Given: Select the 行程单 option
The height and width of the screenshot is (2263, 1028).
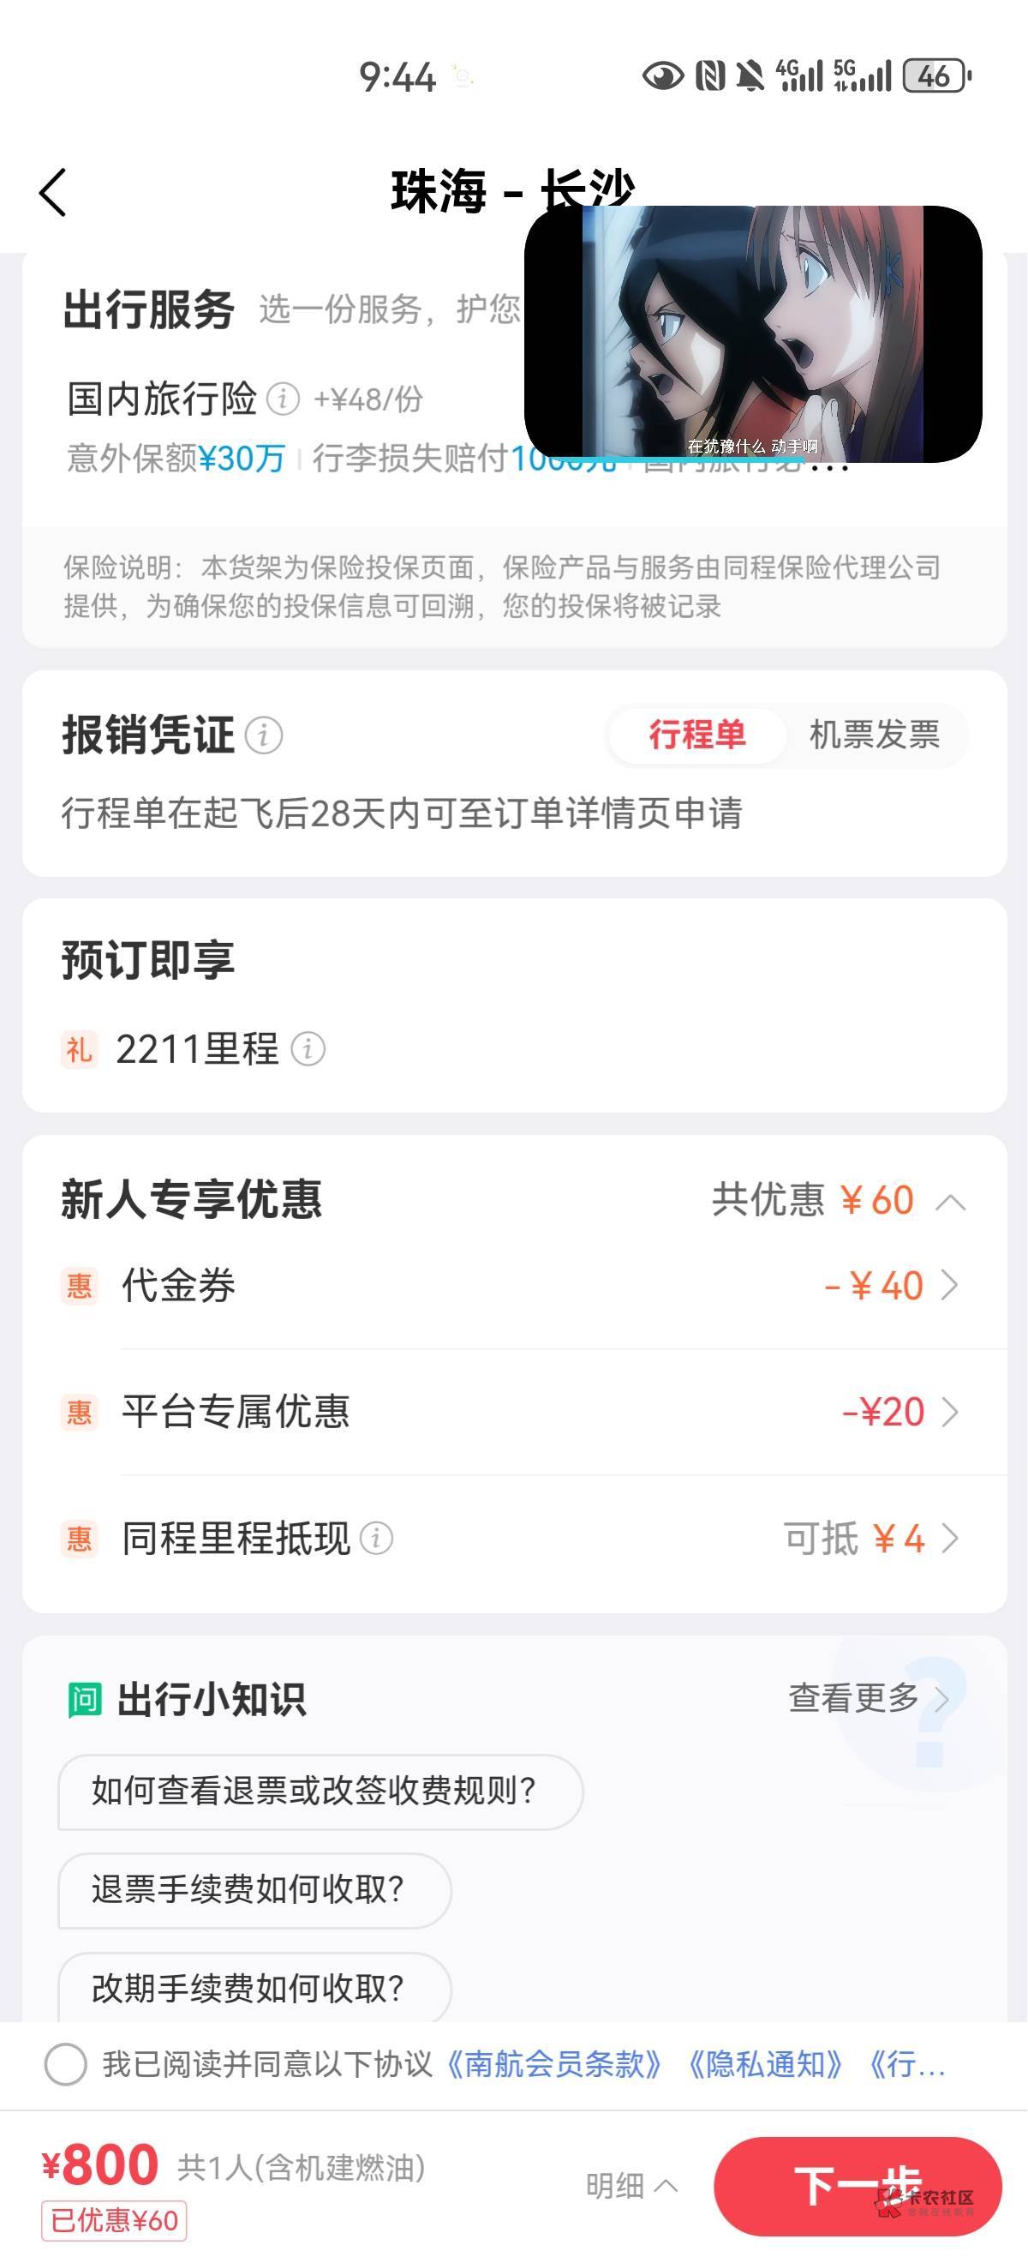Looking at the screenshot, I should pos(697,735).
